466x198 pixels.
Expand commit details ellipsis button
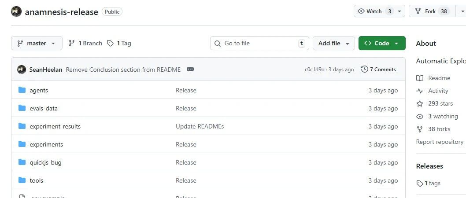(x=190, y=69)
